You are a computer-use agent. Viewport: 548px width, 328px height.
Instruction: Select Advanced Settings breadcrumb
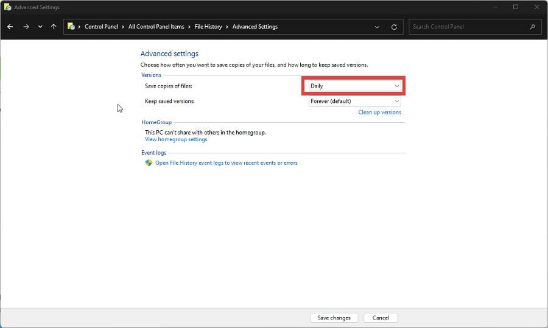[x=255, y=27]
